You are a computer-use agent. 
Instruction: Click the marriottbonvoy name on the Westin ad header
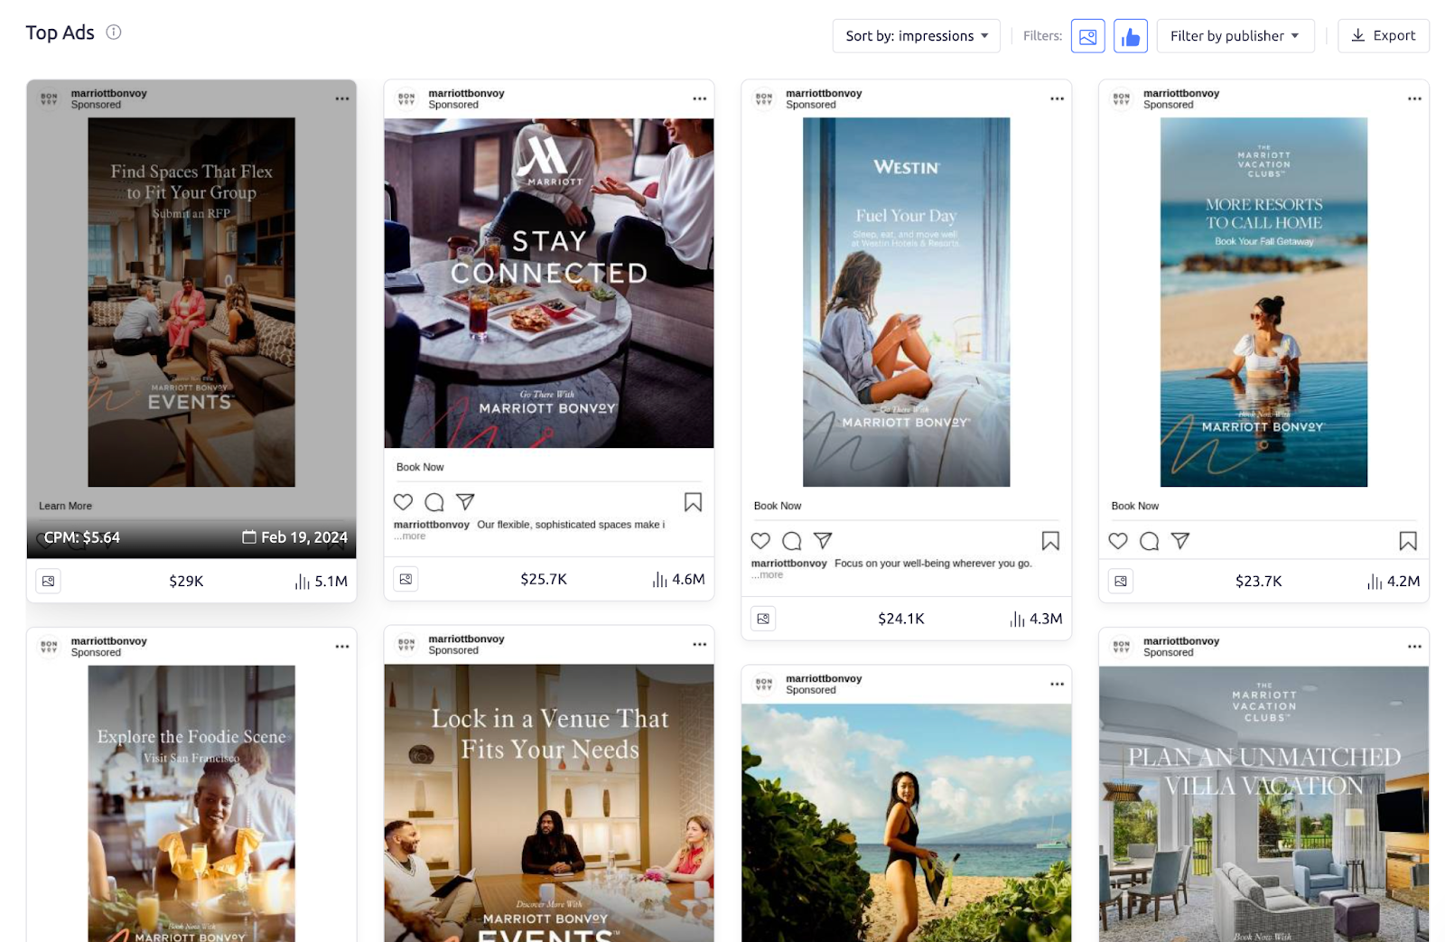pyautogui.click(x=824, y=93)
